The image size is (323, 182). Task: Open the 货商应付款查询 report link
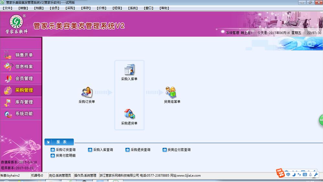coord(176,150)
